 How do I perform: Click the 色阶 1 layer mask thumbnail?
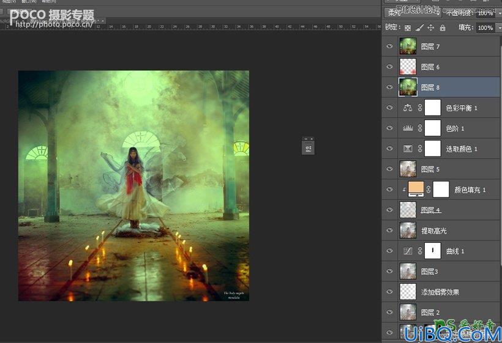click(x=433, y=128)
